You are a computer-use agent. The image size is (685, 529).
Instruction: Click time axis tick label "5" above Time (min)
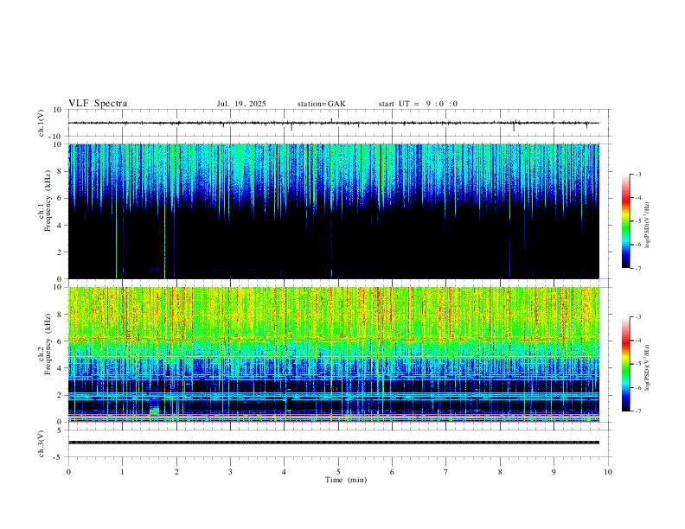[338, 472]
